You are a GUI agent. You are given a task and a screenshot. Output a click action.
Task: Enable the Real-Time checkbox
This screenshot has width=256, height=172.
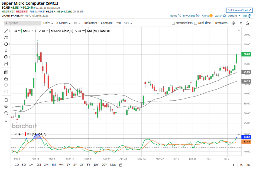point(196,23)
